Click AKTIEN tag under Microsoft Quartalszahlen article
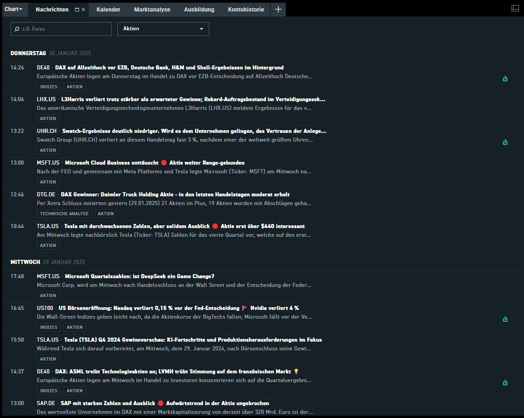This screenshot has width=524, height=418. pos(48,296)
